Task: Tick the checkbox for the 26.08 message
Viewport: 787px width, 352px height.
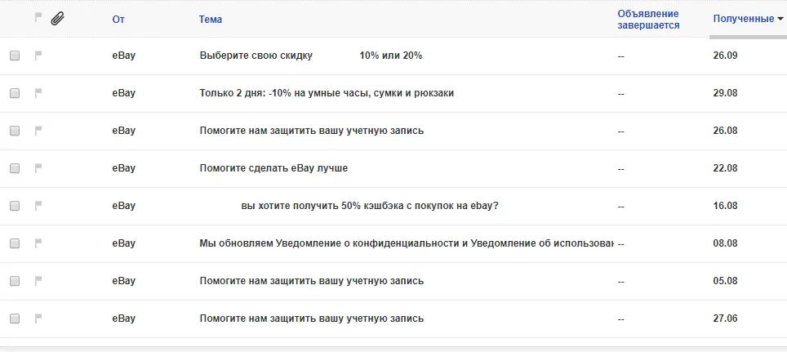Action: (x=15, y=131)
